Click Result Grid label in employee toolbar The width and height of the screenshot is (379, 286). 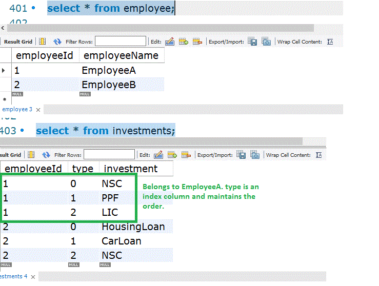[x=18, y=42]
